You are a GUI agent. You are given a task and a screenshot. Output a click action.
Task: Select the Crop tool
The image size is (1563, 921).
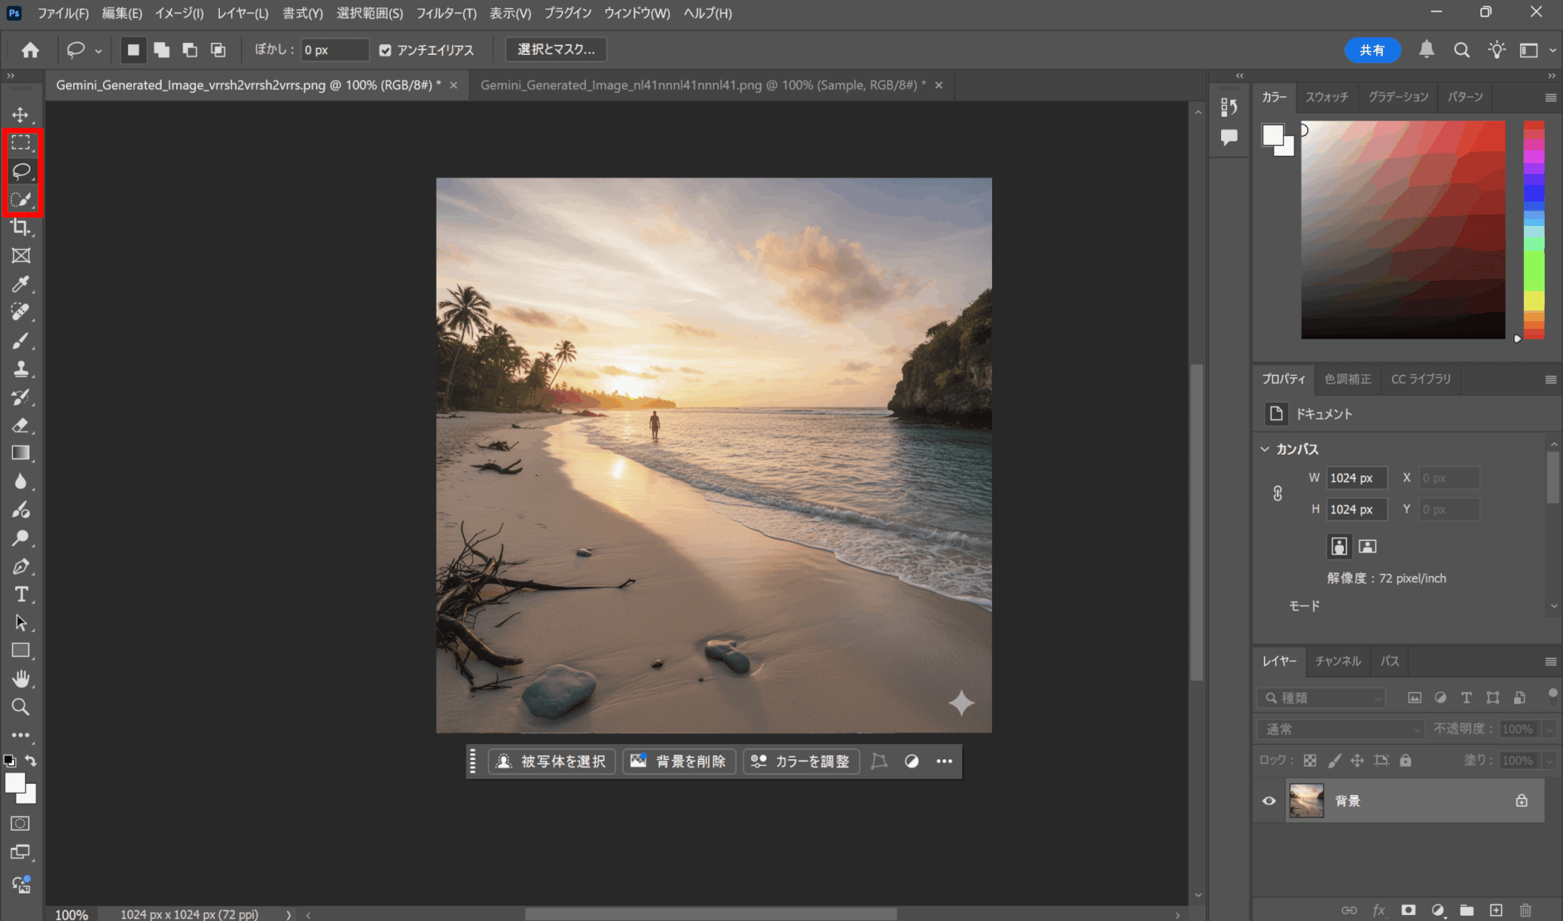(x=21, y=227)
